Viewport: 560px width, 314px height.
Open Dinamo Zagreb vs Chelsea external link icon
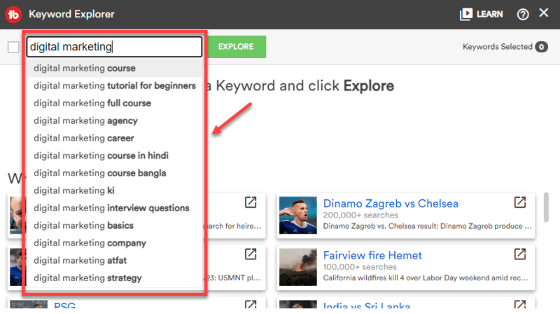coord(519,203)
